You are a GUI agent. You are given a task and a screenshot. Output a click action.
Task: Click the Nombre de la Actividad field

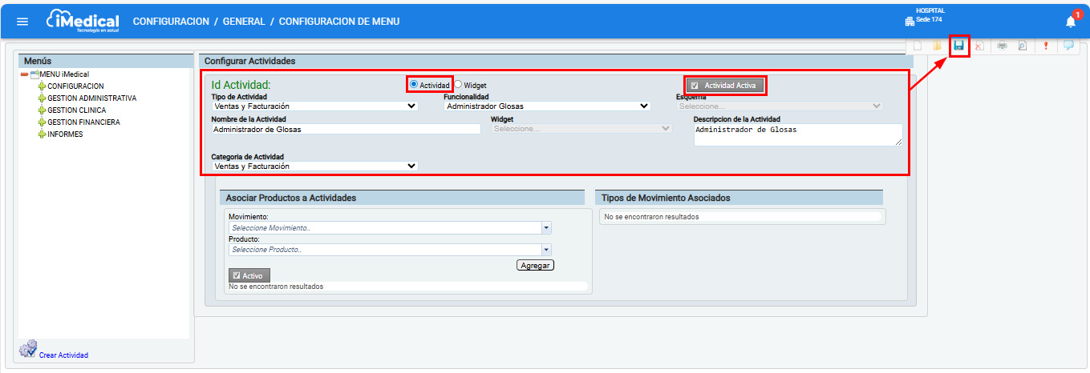click(x=346, y=129)
